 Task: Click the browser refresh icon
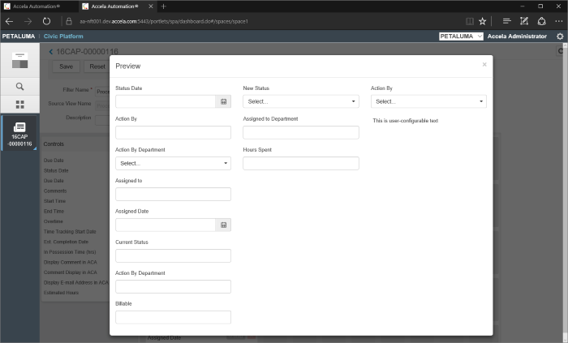46,21
